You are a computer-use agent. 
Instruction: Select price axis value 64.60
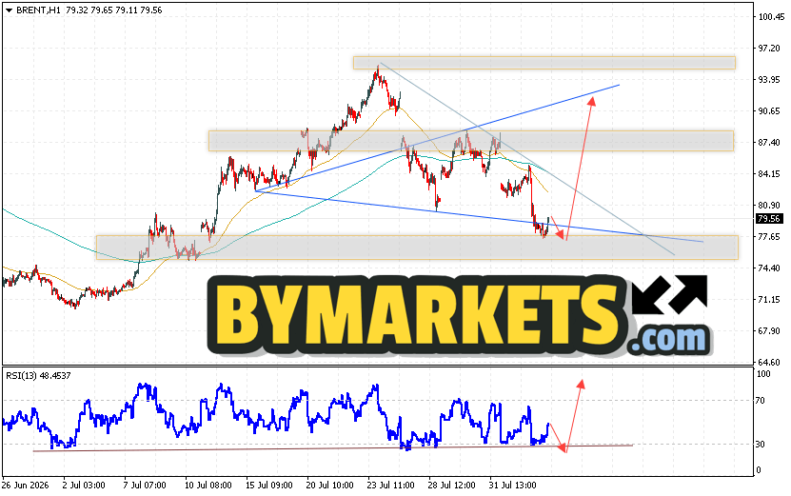(x=769, y=363)
